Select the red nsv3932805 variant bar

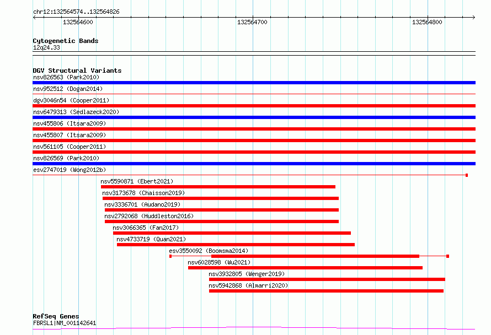[327, 279]
